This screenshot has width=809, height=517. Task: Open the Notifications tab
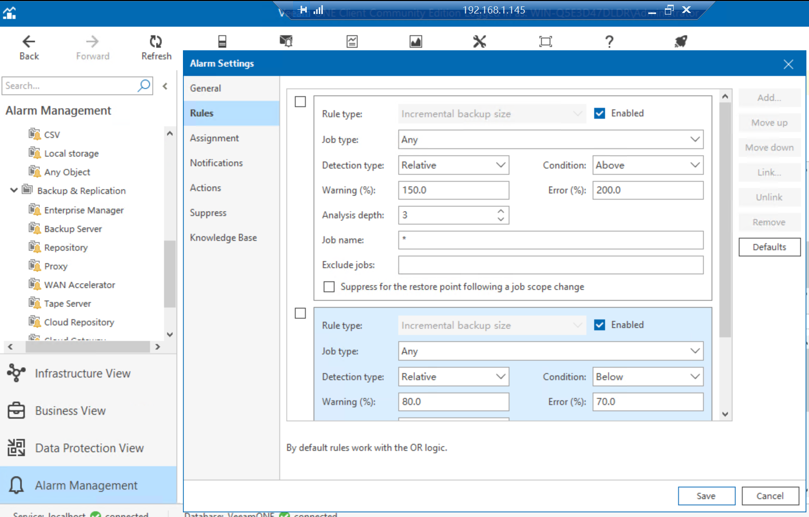(232, 163)
